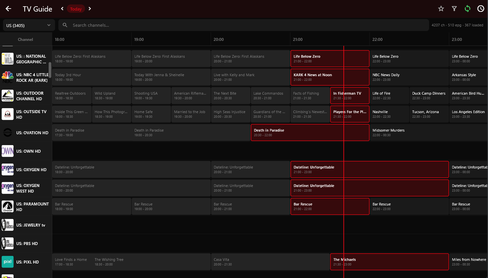This screenshot has height=278, width=488.
Task: Refresh the guide with the green sync icon
Action: [467, 9]
